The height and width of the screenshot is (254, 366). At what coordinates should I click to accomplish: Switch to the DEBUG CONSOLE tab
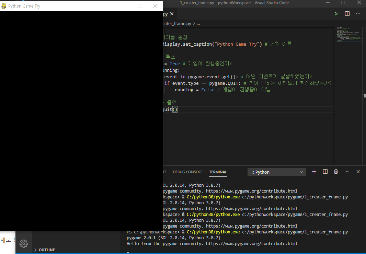pyautogui.click(x=187, y=172)
